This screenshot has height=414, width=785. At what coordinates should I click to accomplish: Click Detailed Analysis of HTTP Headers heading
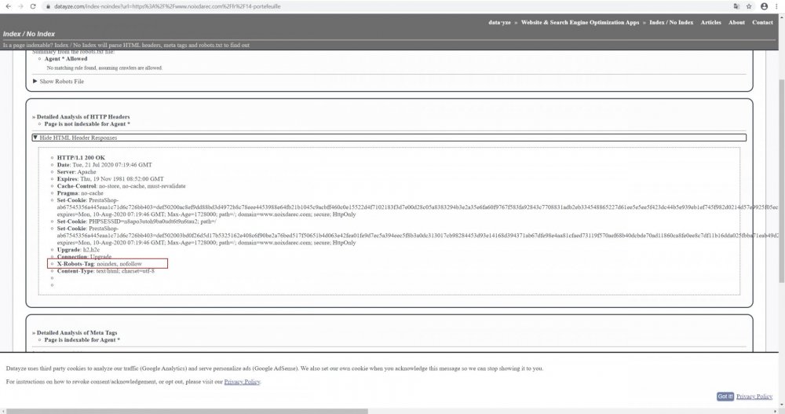pyautogui.click(x=83, y=117)
